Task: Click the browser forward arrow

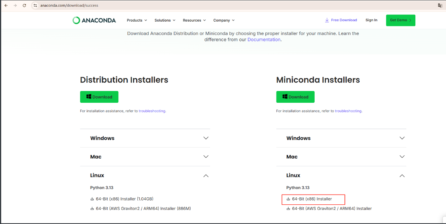Action: tap(15, 5)
